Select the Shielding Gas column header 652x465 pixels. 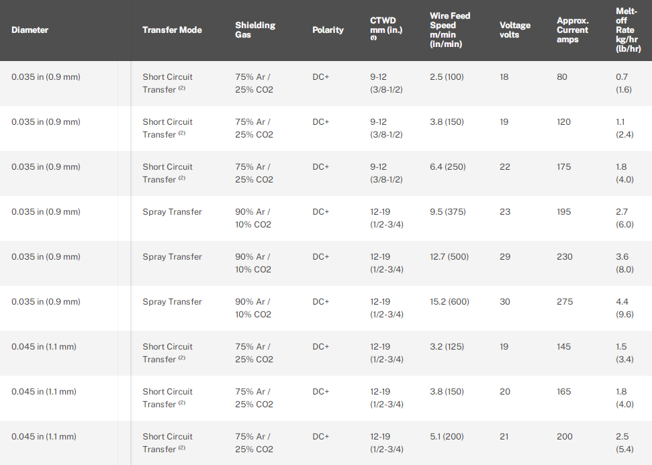[255, 30]
